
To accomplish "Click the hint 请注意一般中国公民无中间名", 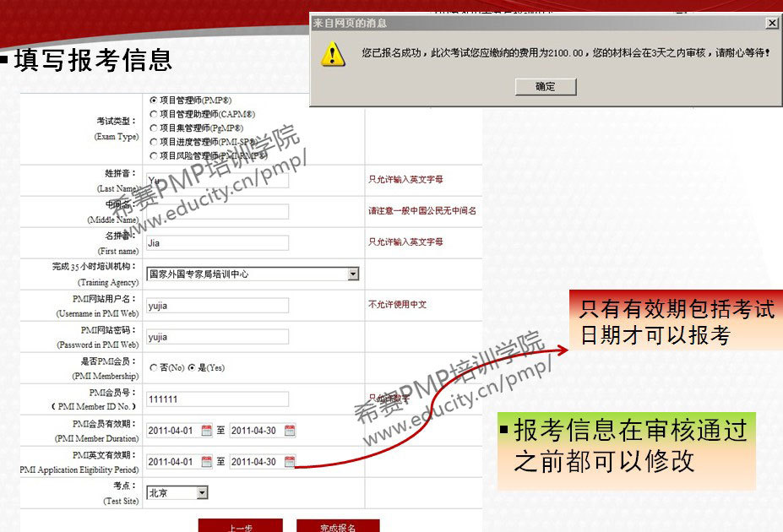I will tap(422, 210).
